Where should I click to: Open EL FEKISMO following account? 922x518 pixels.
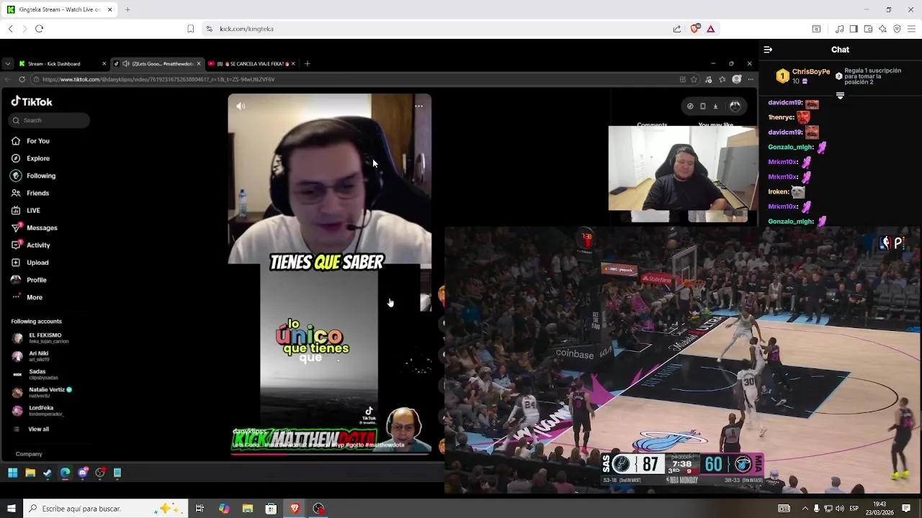click(40, 338)
